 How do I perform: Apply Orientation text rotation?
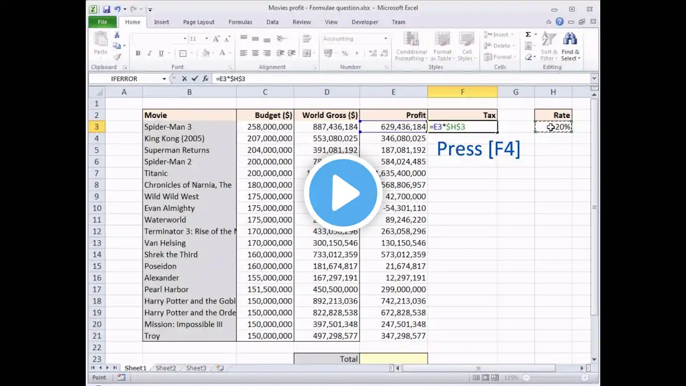(281, 39)
